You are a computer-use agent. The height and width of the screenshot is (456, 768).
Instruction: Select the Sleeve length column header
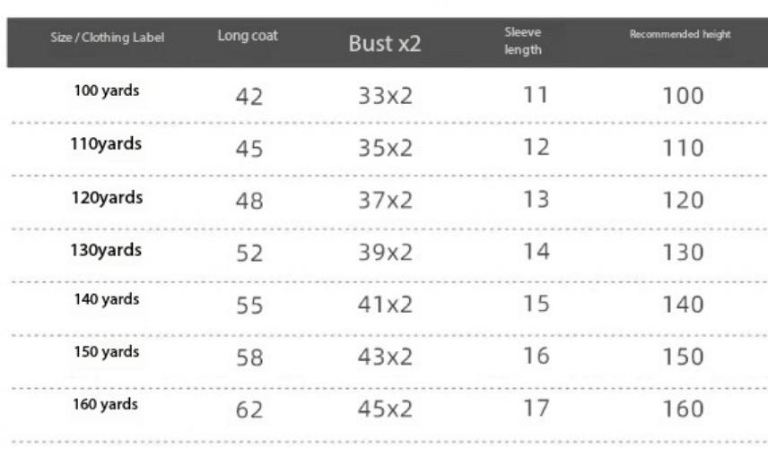coord(523,42)
